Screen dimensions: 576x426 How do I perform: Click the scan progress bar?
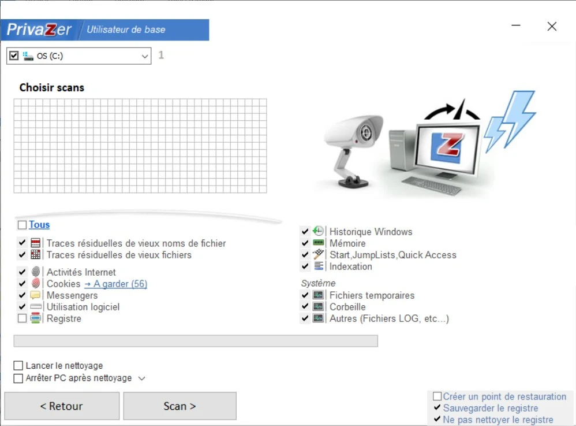(x=196, y=340)
